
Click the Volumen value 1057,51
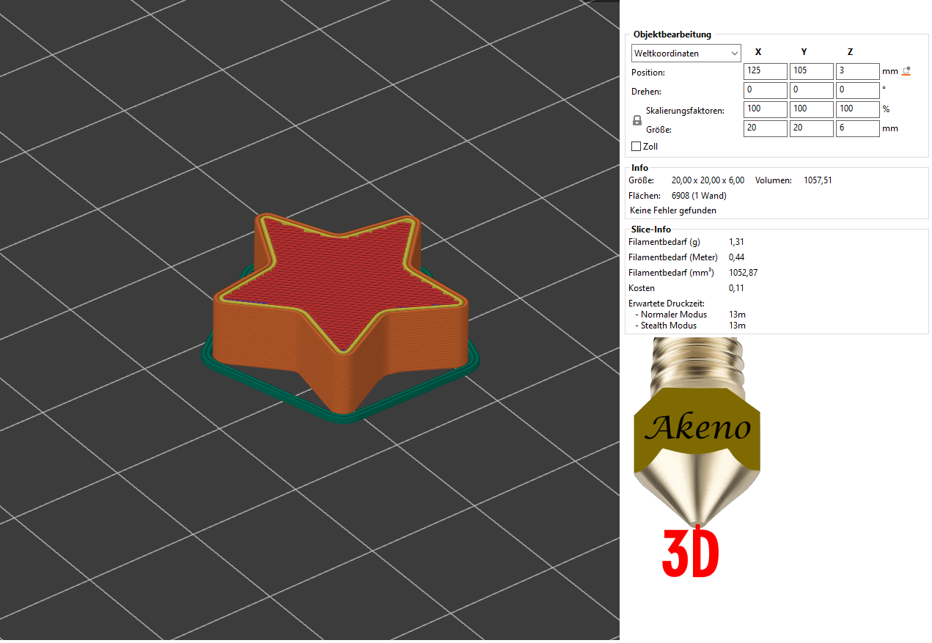point(818,180)
